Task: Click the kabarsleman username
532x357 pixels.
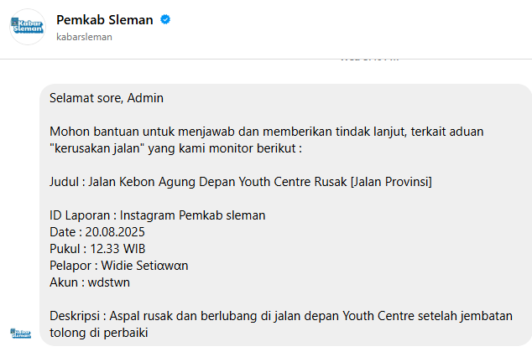Action: click(84, 37)
